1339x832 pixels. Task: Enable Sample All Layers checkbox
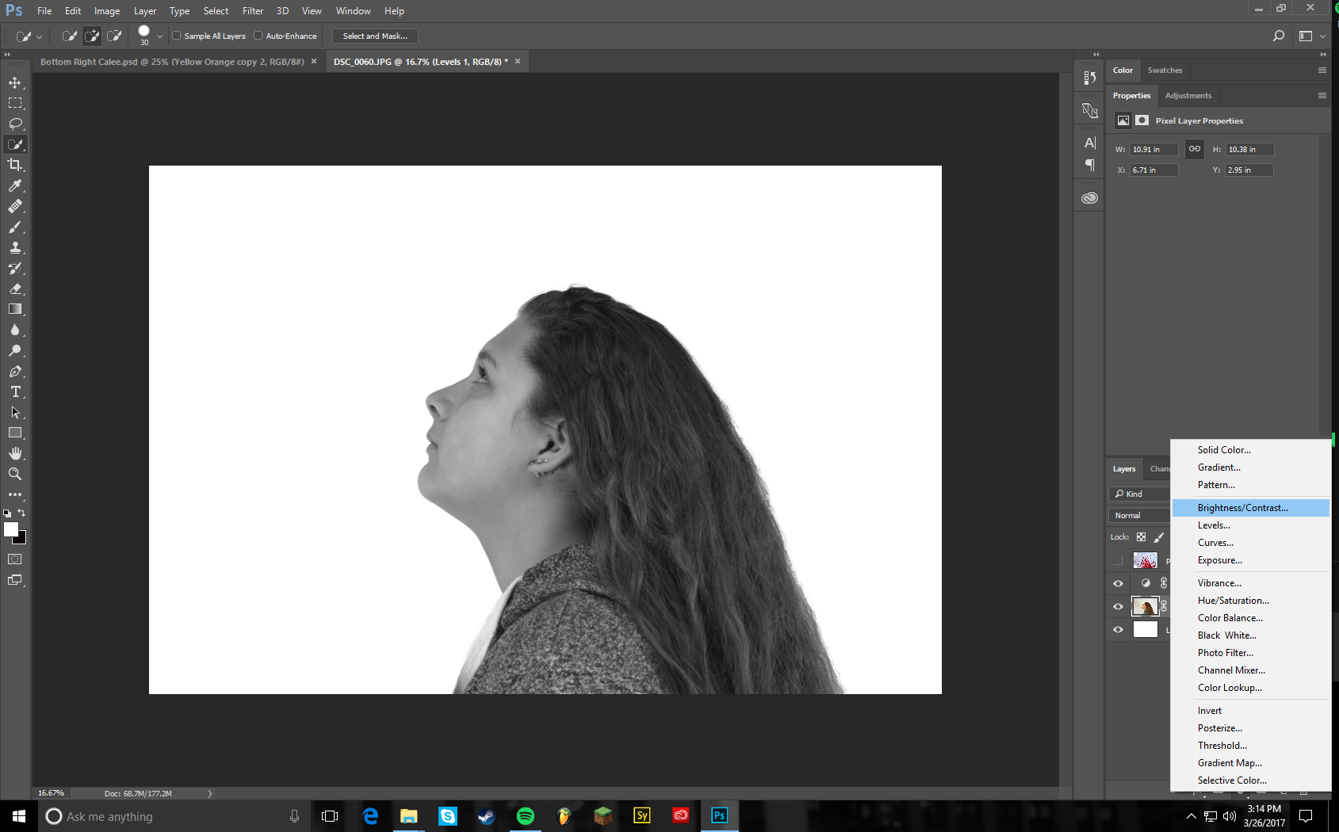click(177, 36)
